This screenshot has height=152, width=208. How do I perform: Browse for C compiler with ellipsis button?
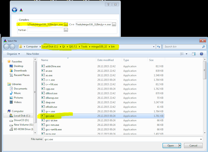tap(66, 24)
